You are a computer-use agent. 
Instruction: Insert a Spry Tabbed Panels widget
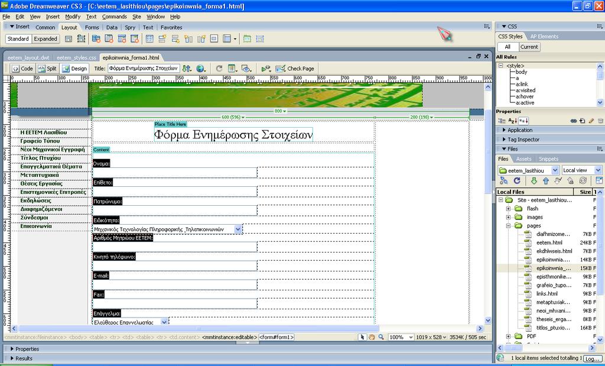click(109, 38)
